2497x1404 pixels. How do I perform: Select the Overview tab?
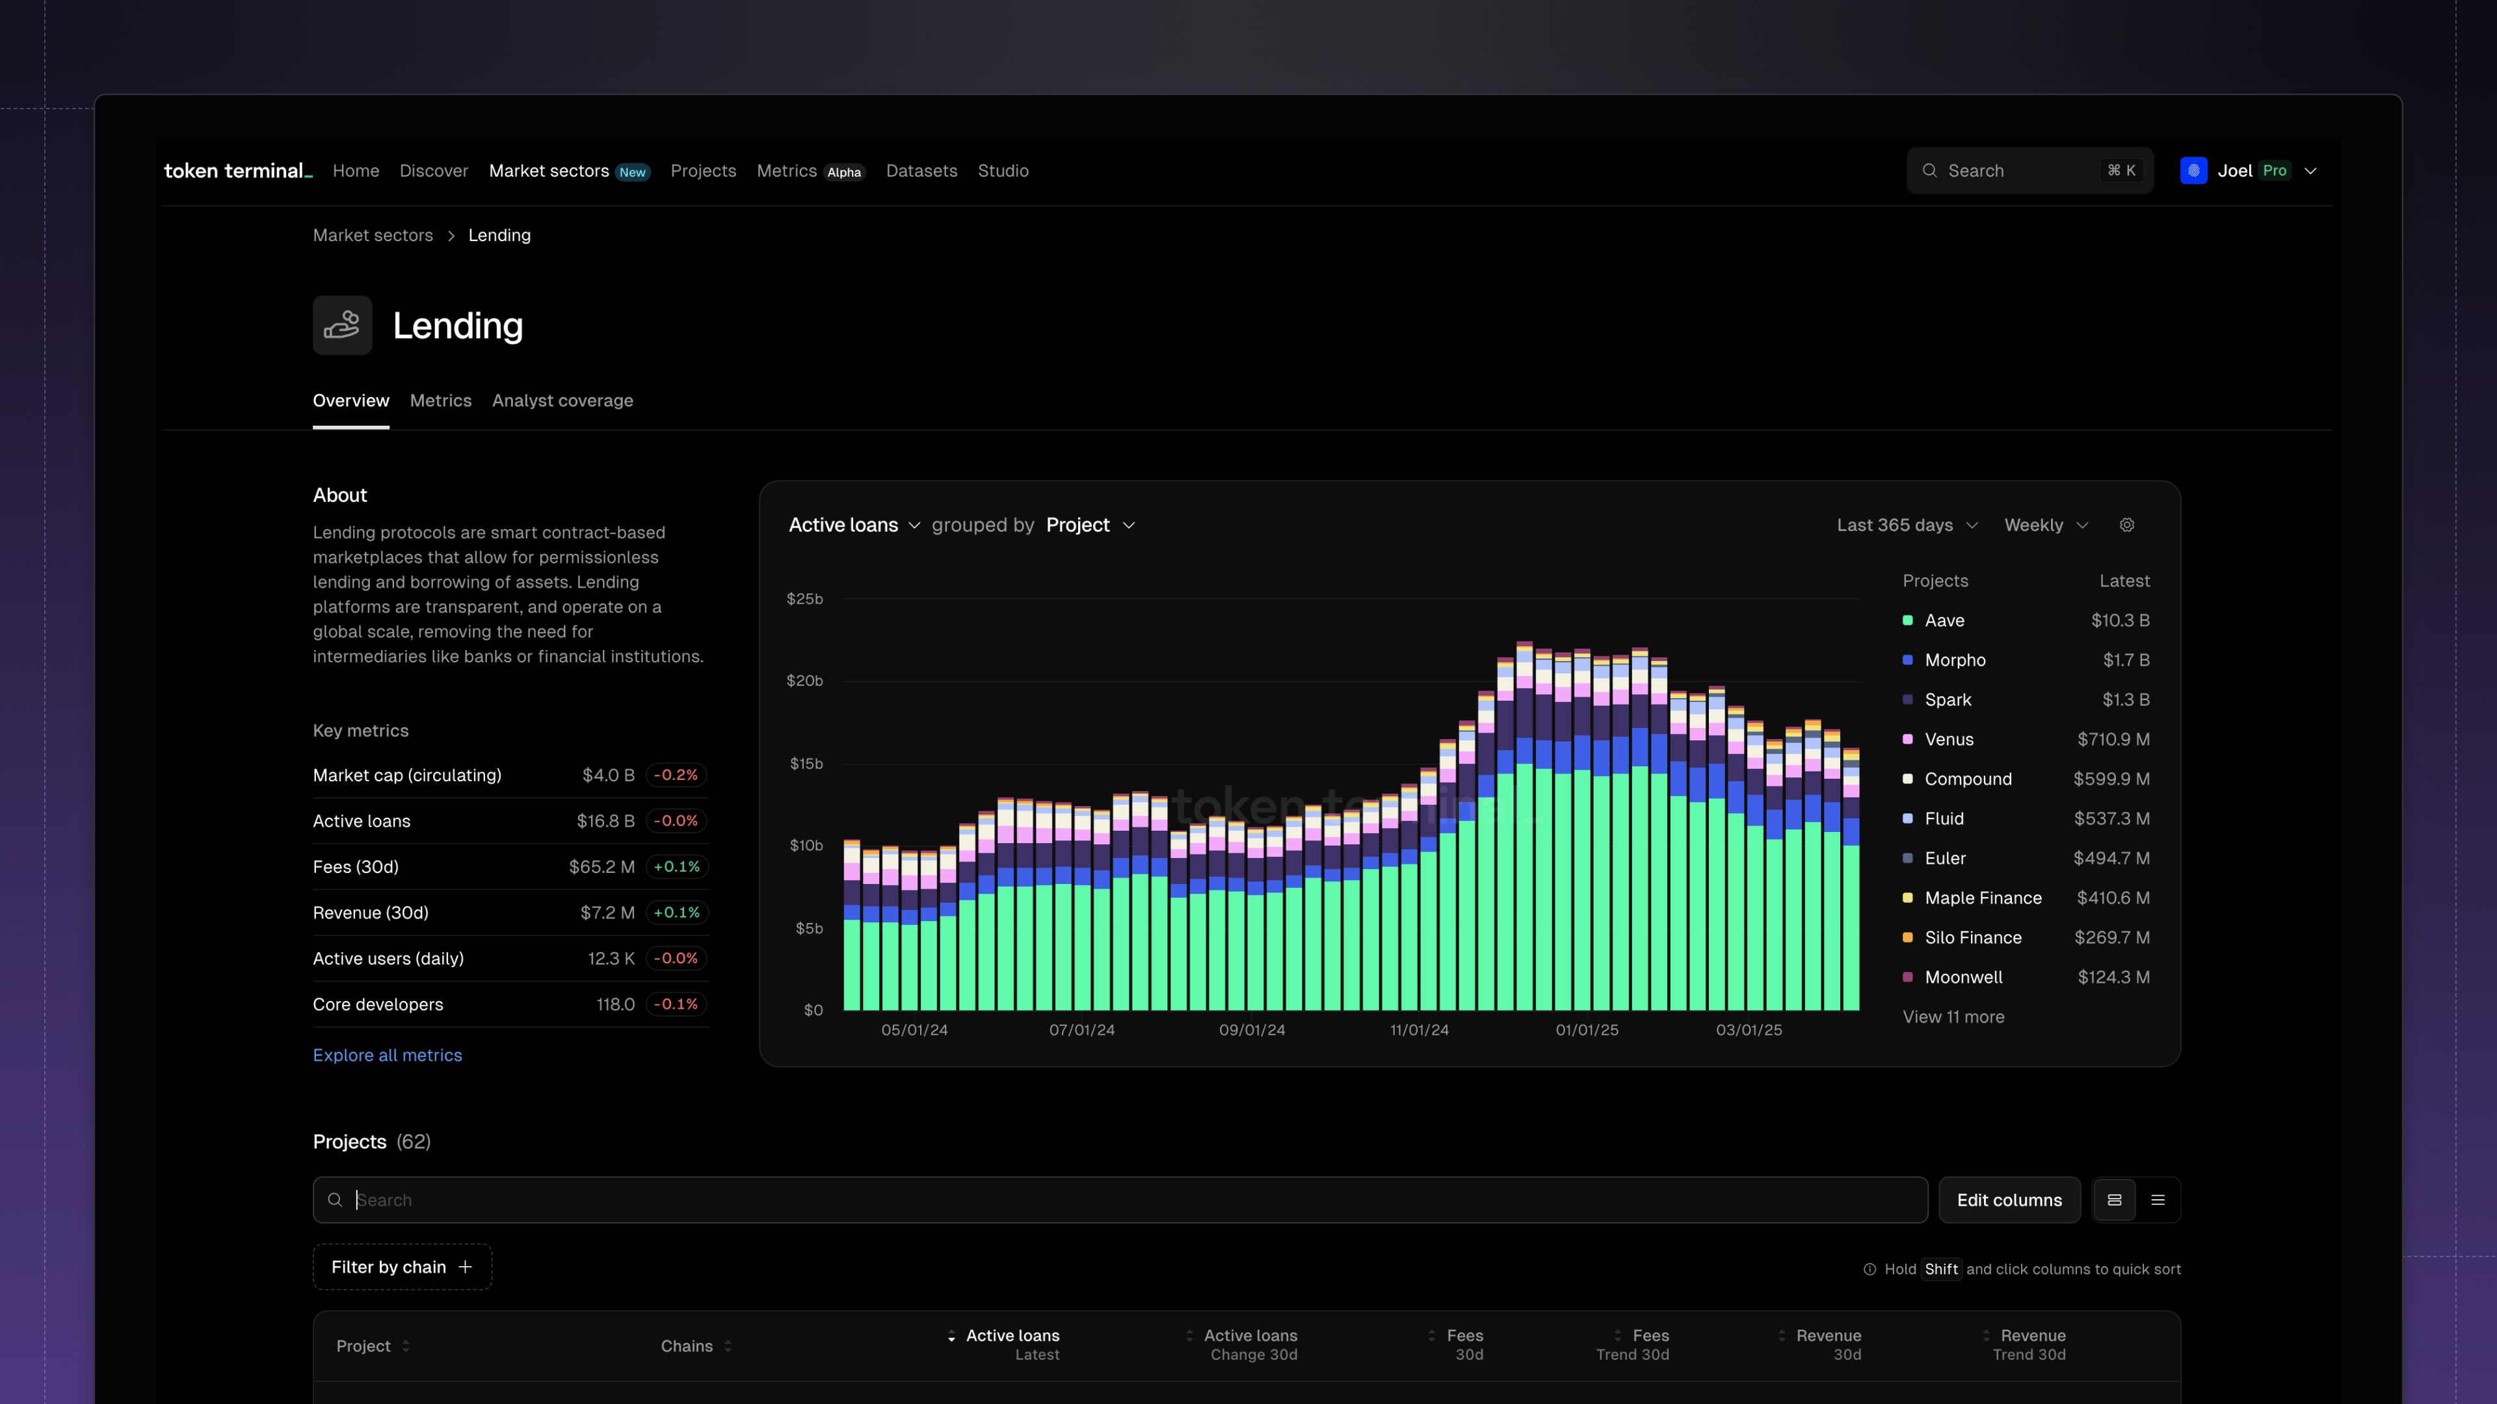[351, 400]
